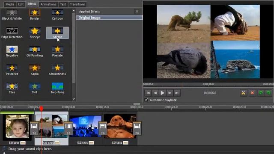Screen dimensions: 274x154
Task: Play the slideshow preview
Action: 162,93
